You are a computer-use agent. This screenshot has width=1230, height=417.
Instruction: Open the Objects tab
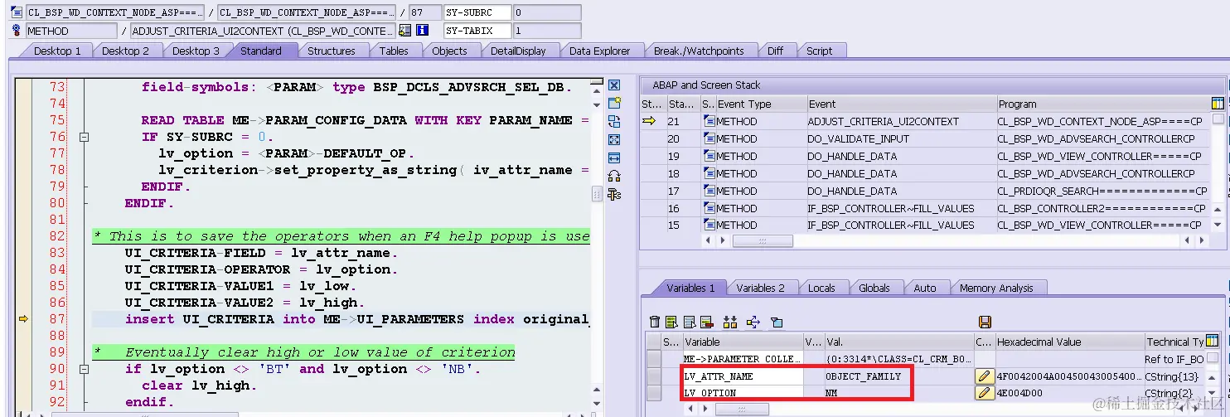point(449,51)
